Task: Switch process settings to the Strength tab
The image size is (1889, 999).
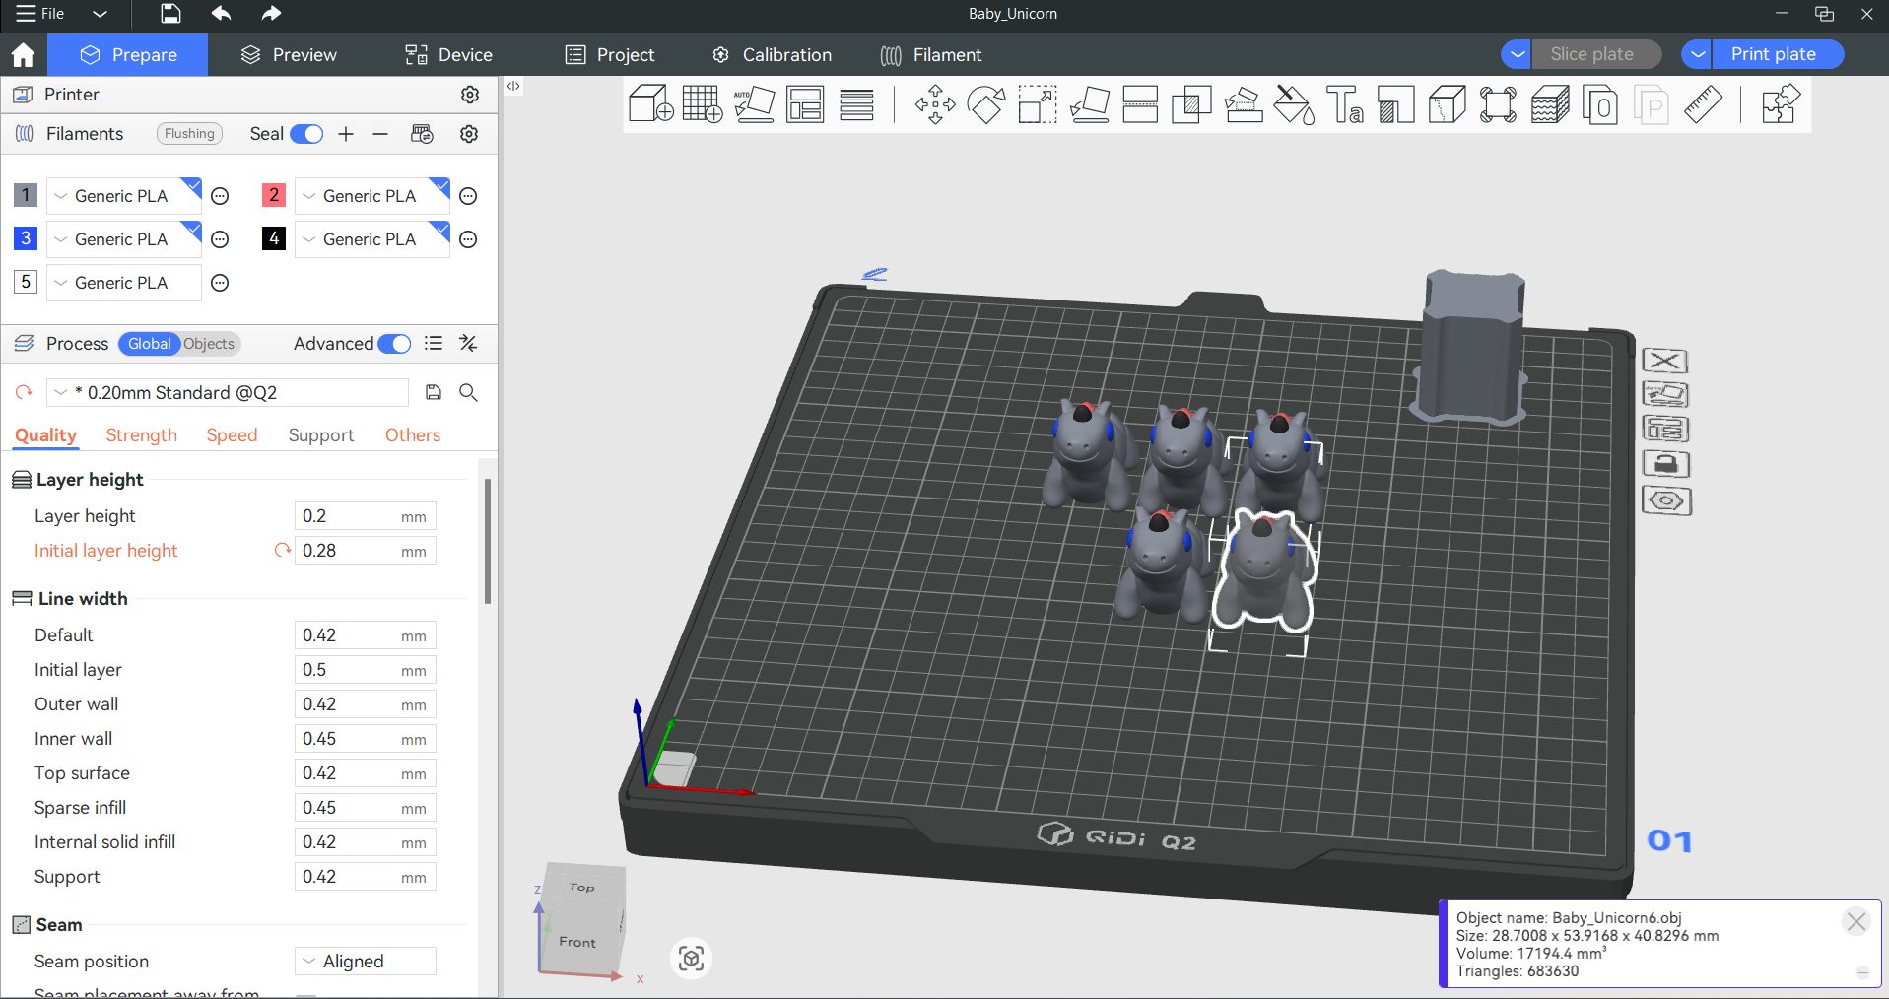Action: [x=141, y=434]
